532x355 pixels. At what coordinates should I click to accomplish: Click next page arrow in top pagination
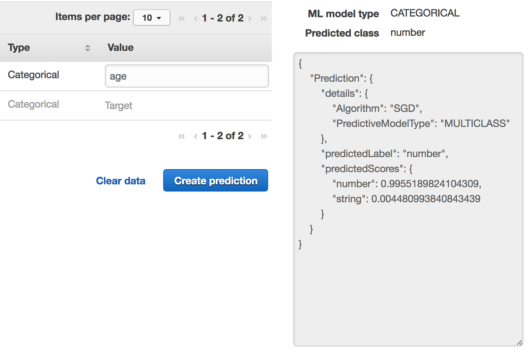(250, 18)
